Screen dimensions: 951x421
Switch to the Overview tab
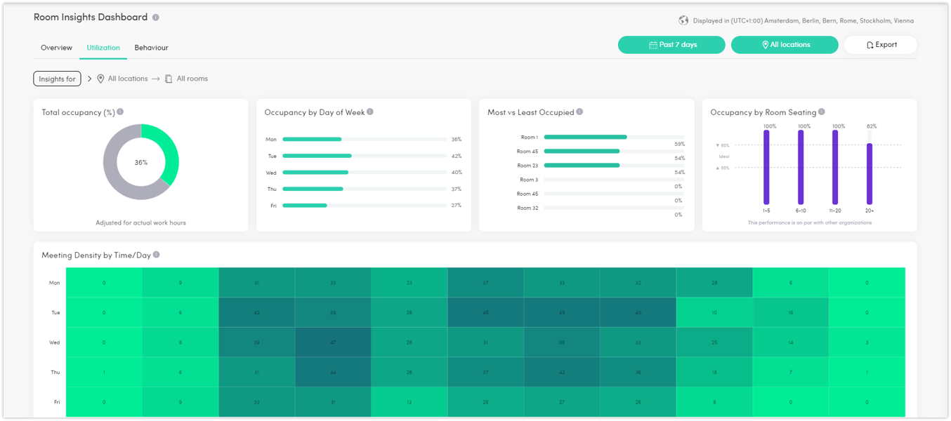tap(56, 48)
